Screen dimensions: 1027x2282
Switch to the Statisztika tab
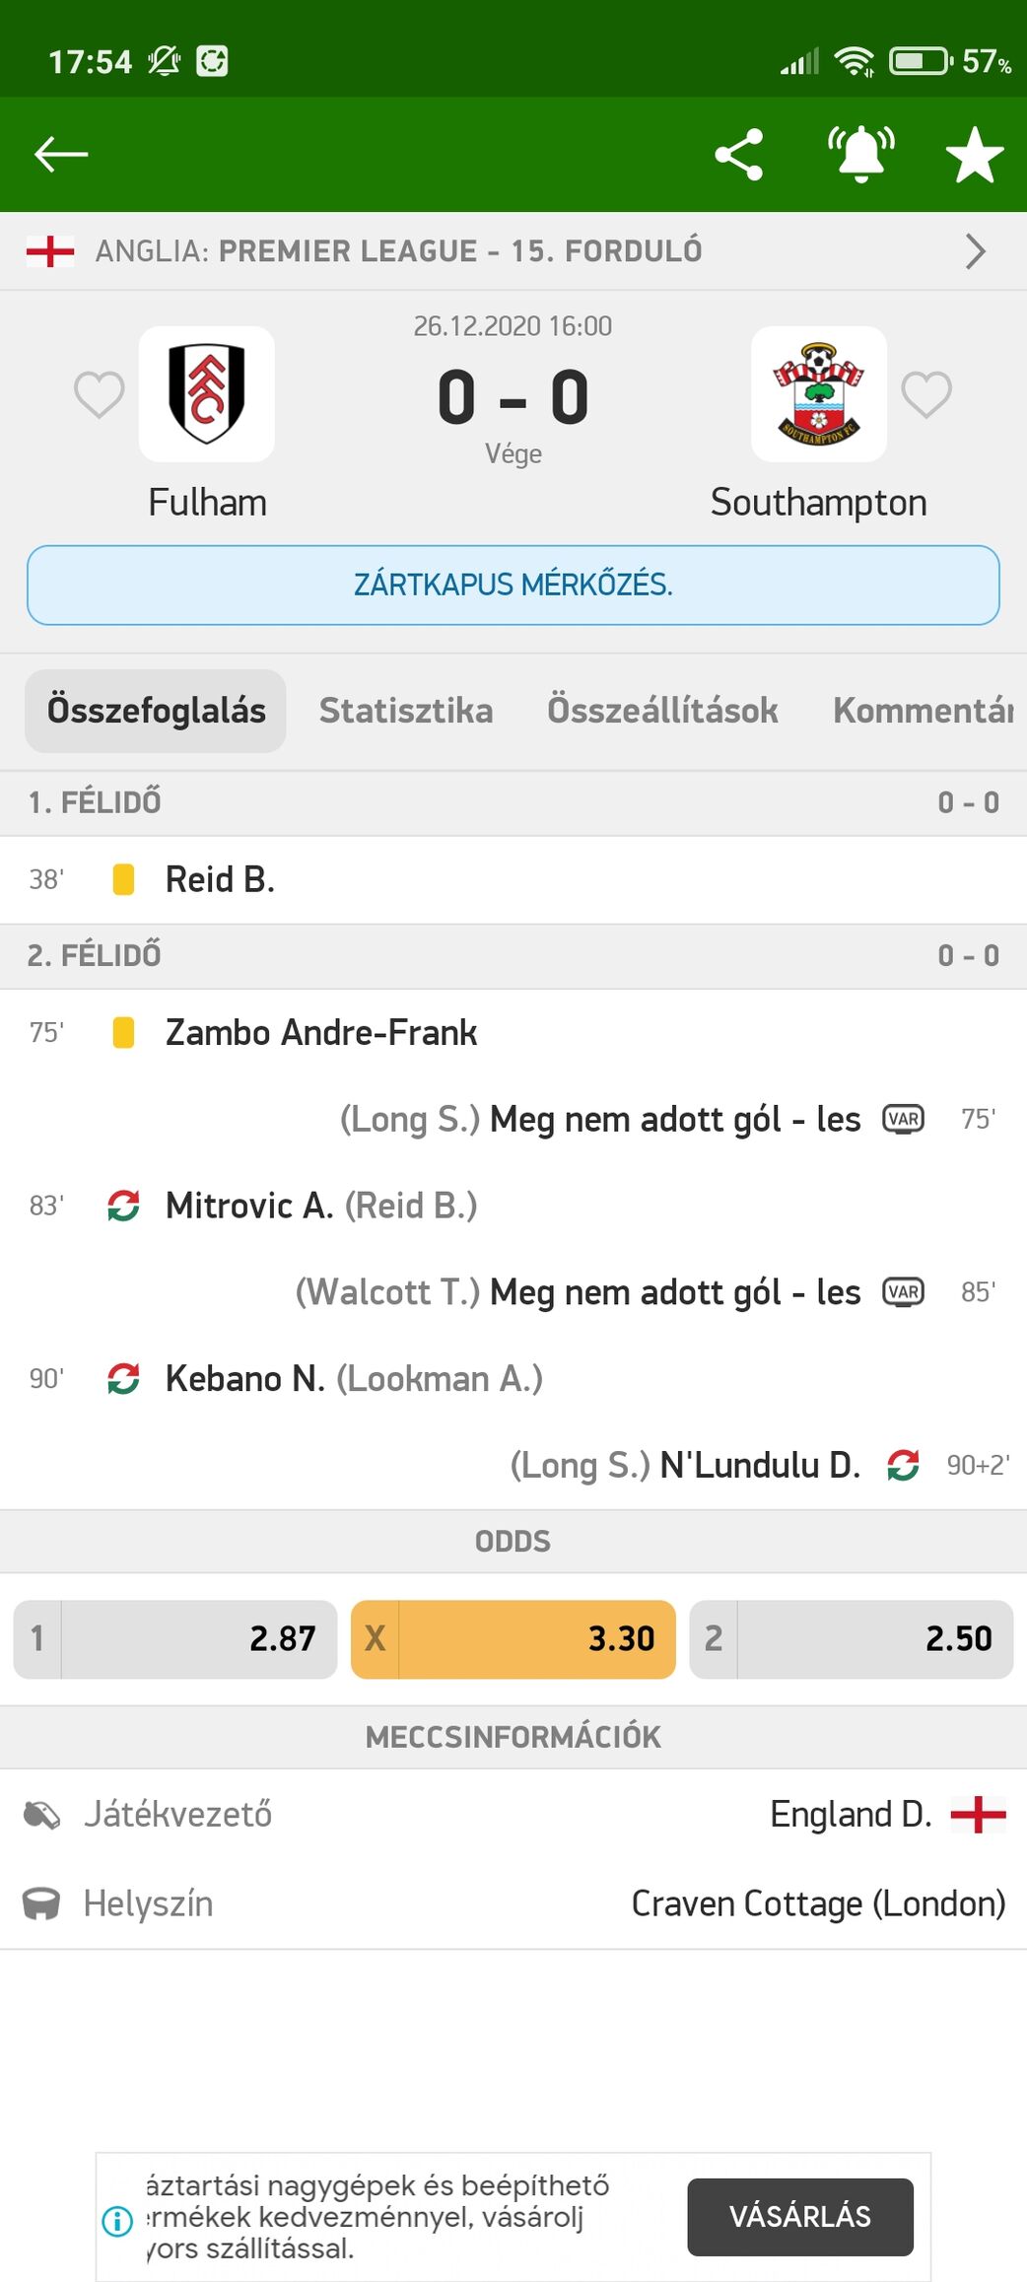406,711
